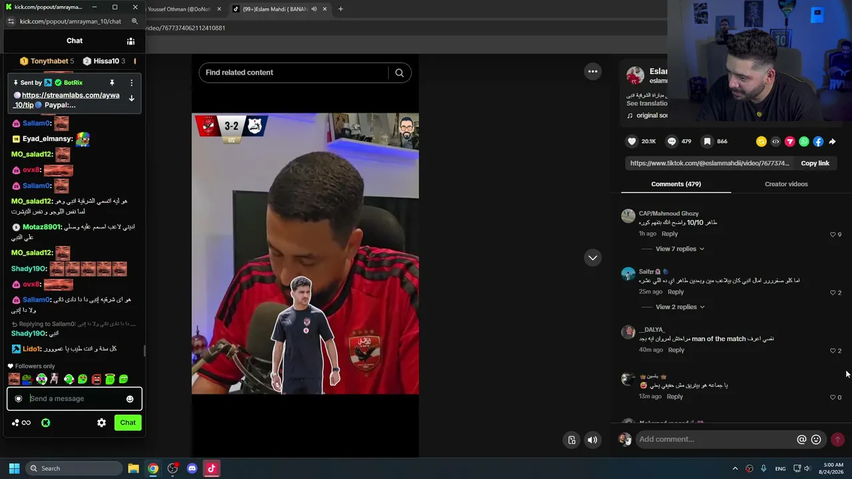Open more share options arrow
852x479 pixels.
point(832,142)
